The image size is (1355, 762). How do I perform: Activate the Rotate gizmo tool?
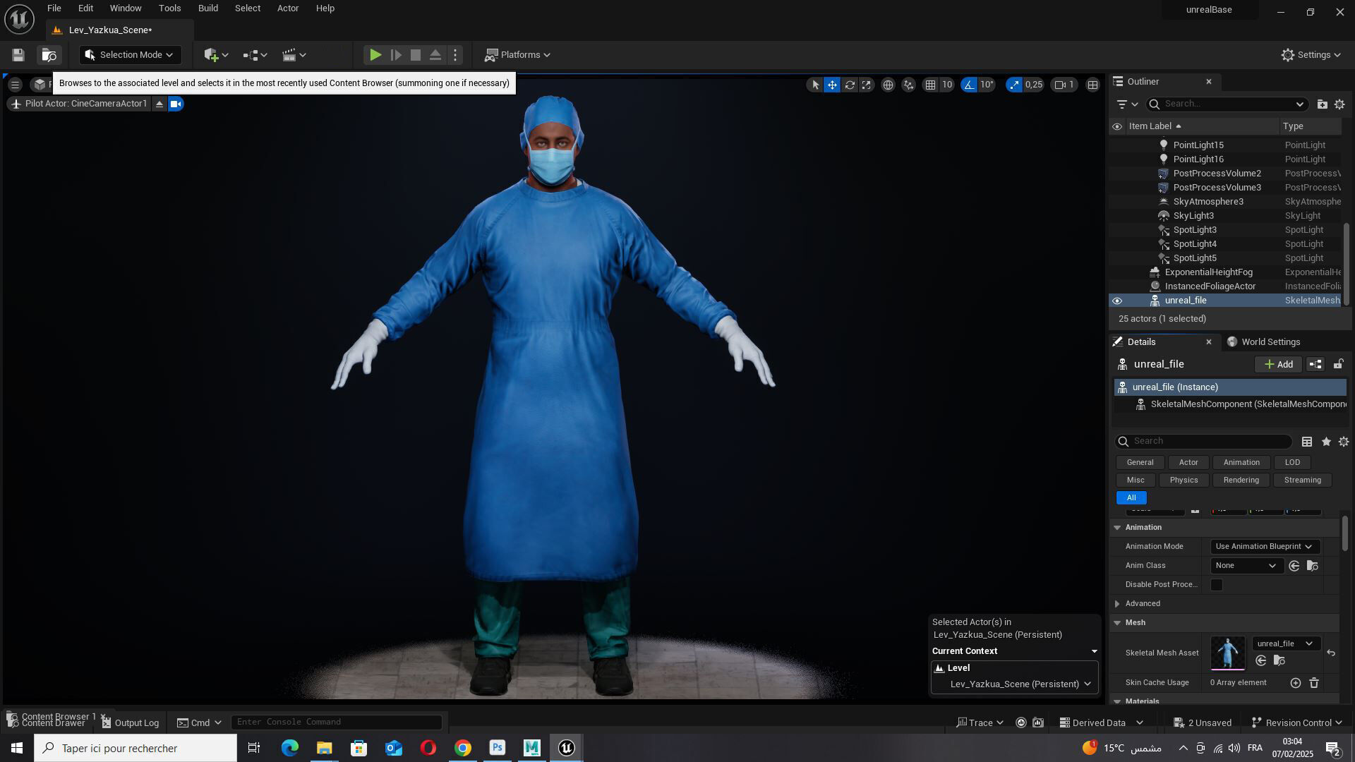(850, 85)
